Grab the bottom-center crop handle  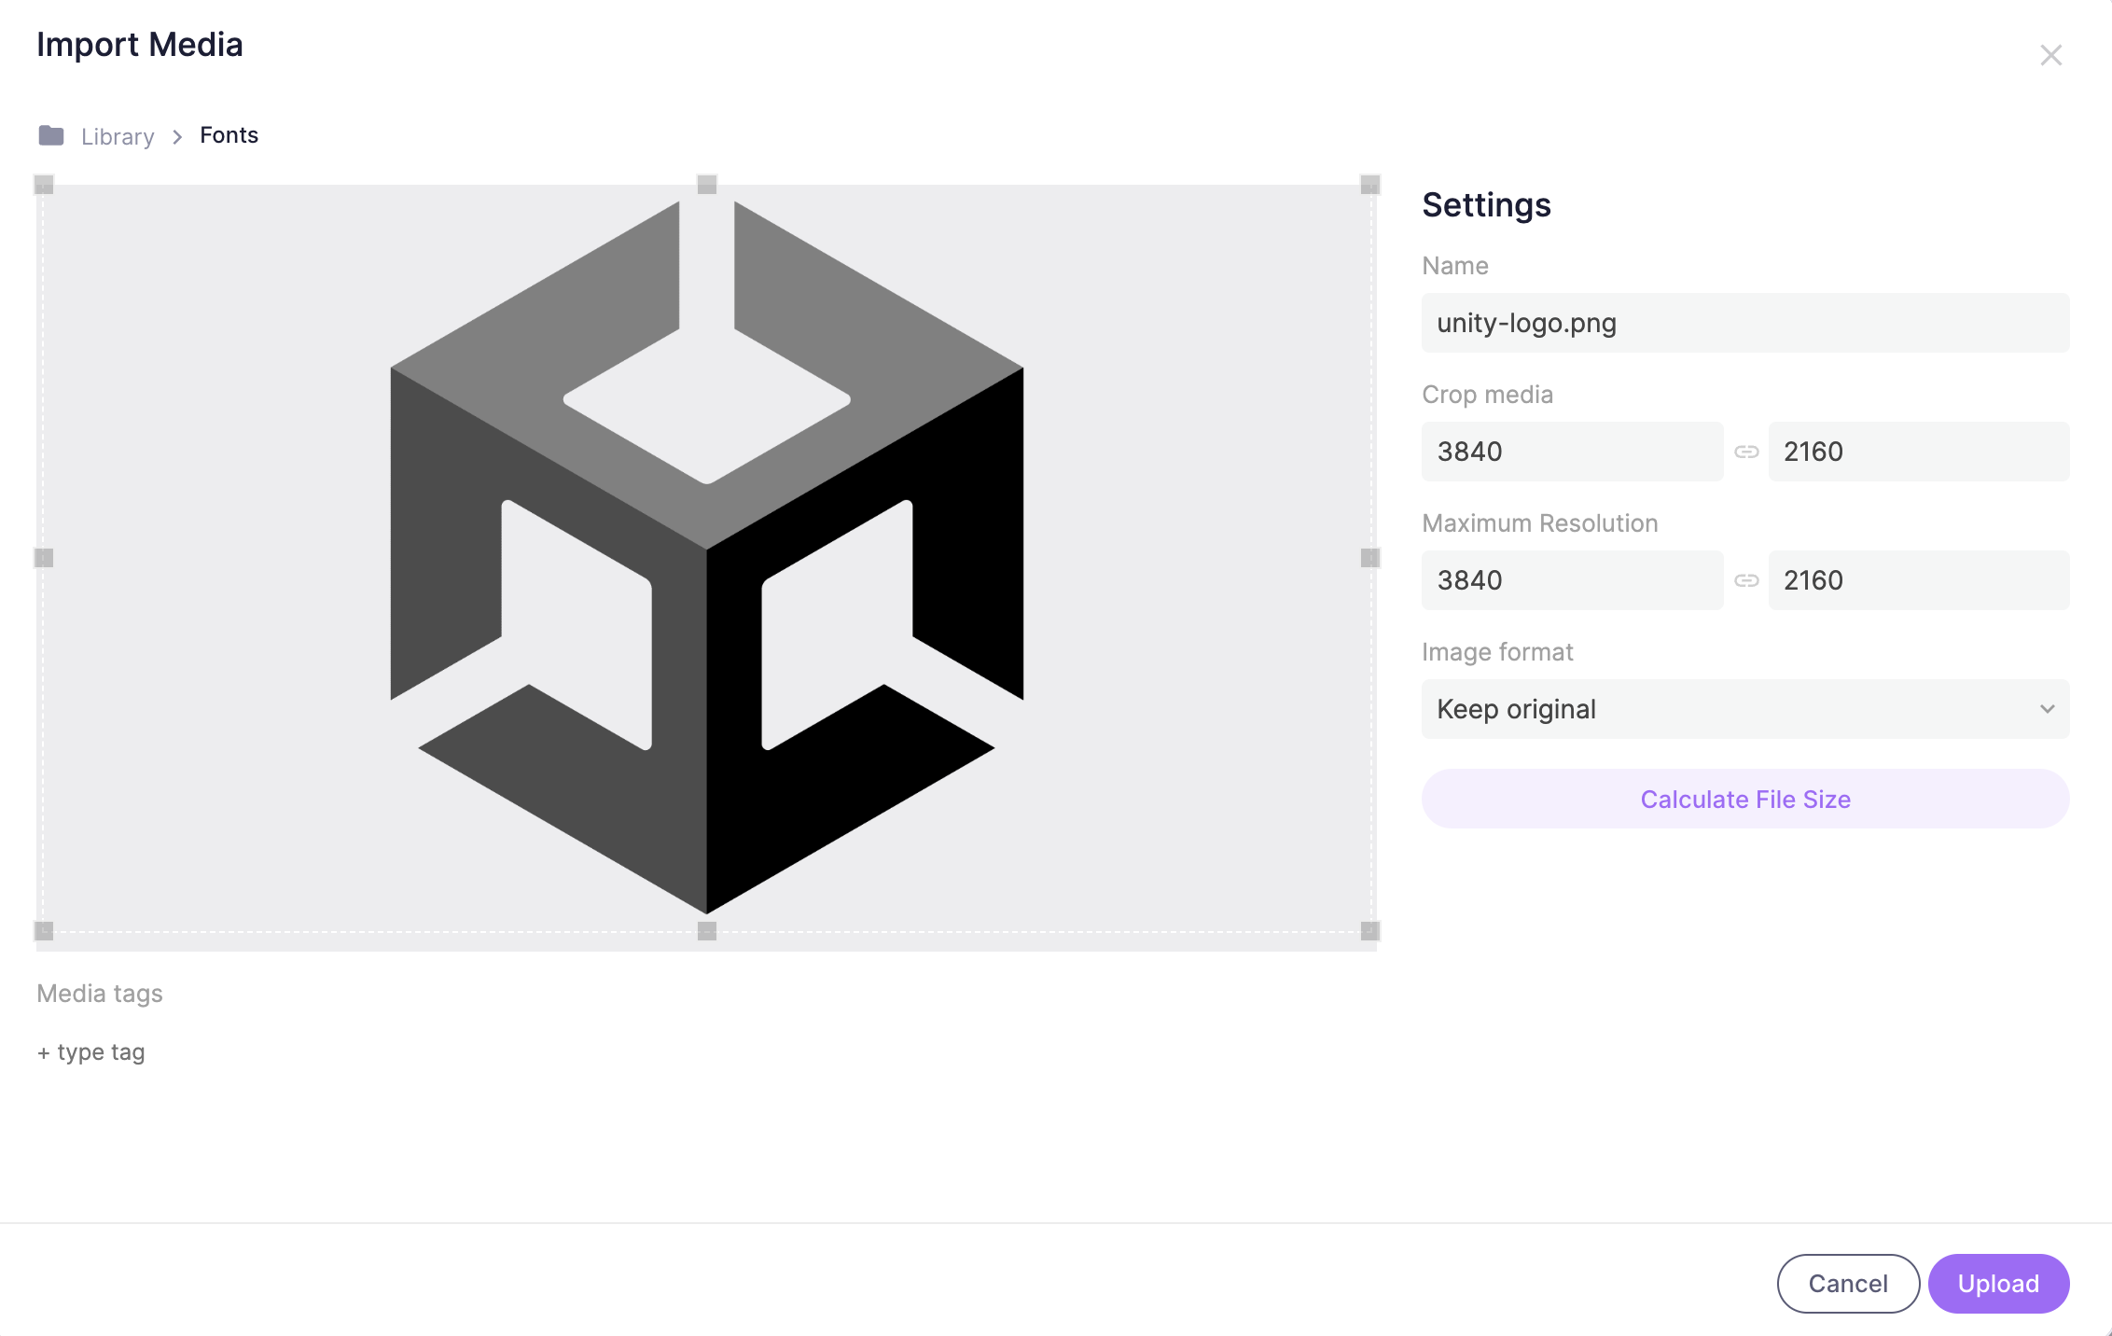(x=707, y=931)
